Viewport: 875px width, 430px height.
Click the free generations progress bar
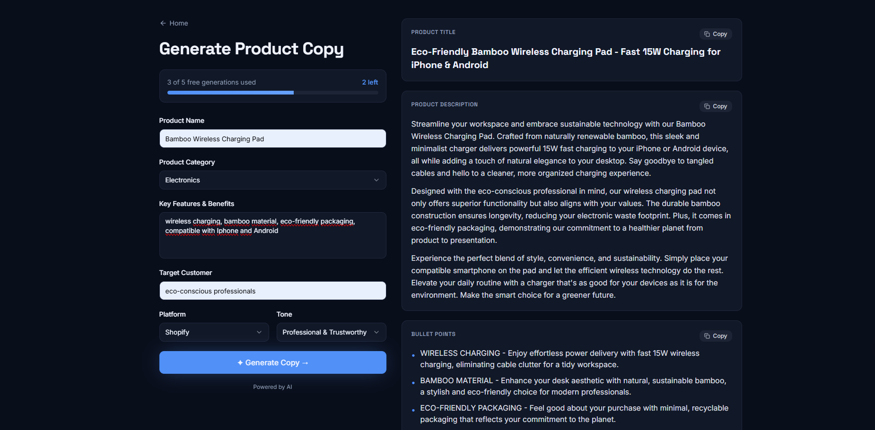click(272, 93)
